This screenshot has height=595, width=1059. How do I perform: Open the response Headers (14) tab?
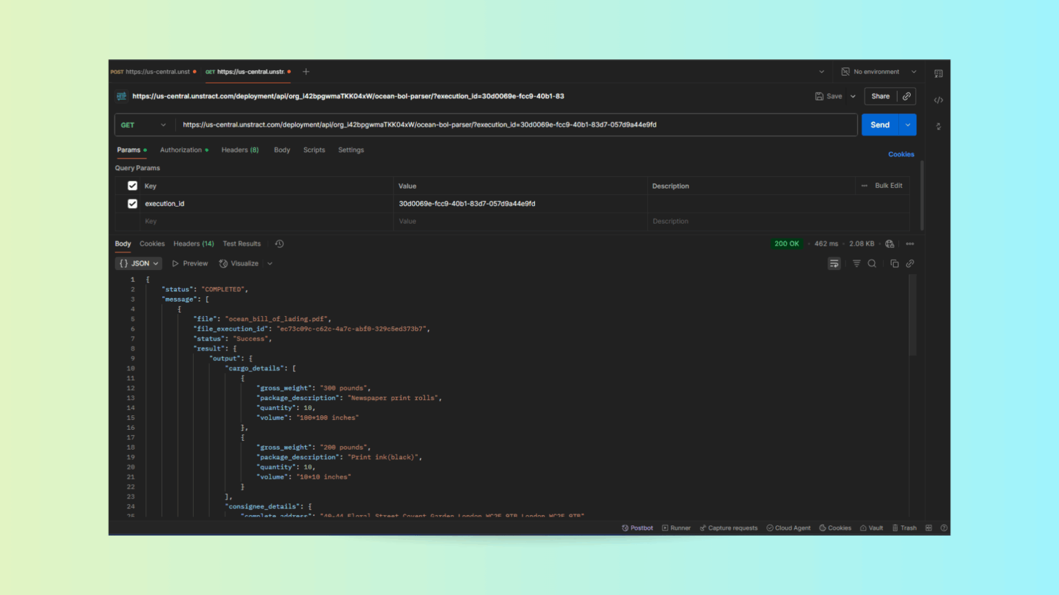(193, 244)
